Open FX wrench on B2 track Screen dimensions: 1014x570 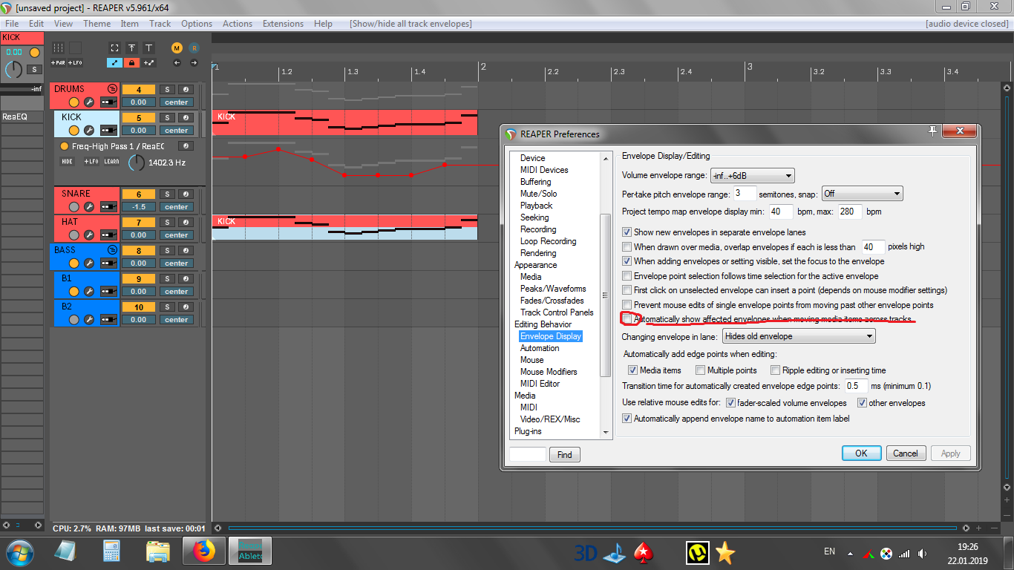[89, 320]
